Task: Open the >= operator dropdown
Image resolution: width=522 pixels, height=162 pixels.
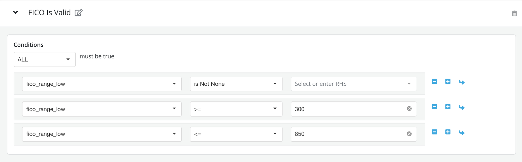Action: (236, 109)
